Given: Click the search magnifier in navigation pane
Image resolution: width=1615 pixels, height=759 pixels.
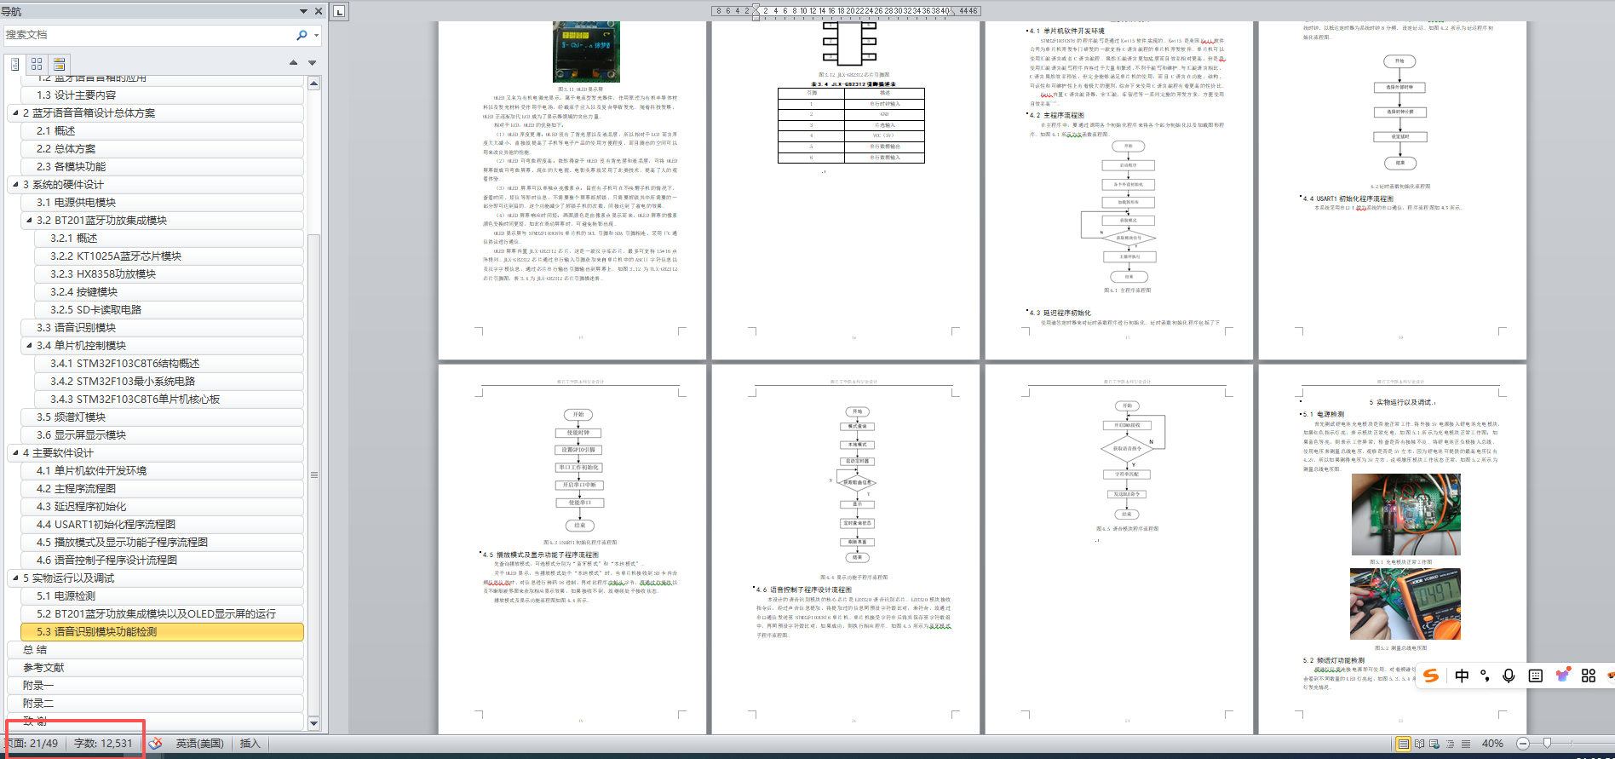Looking at the screenshot, I should pos(302,35).
